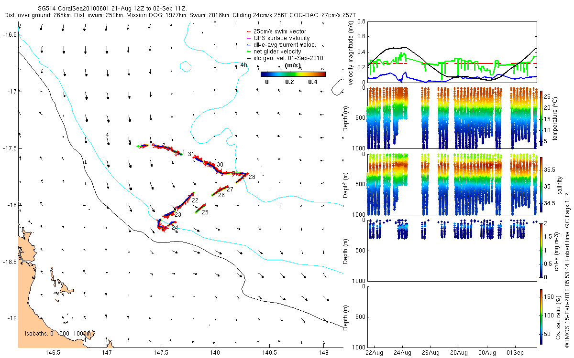Click waypoint label '30' on the glider track
The width and height of the screenshot is (574, 358).
220,165
